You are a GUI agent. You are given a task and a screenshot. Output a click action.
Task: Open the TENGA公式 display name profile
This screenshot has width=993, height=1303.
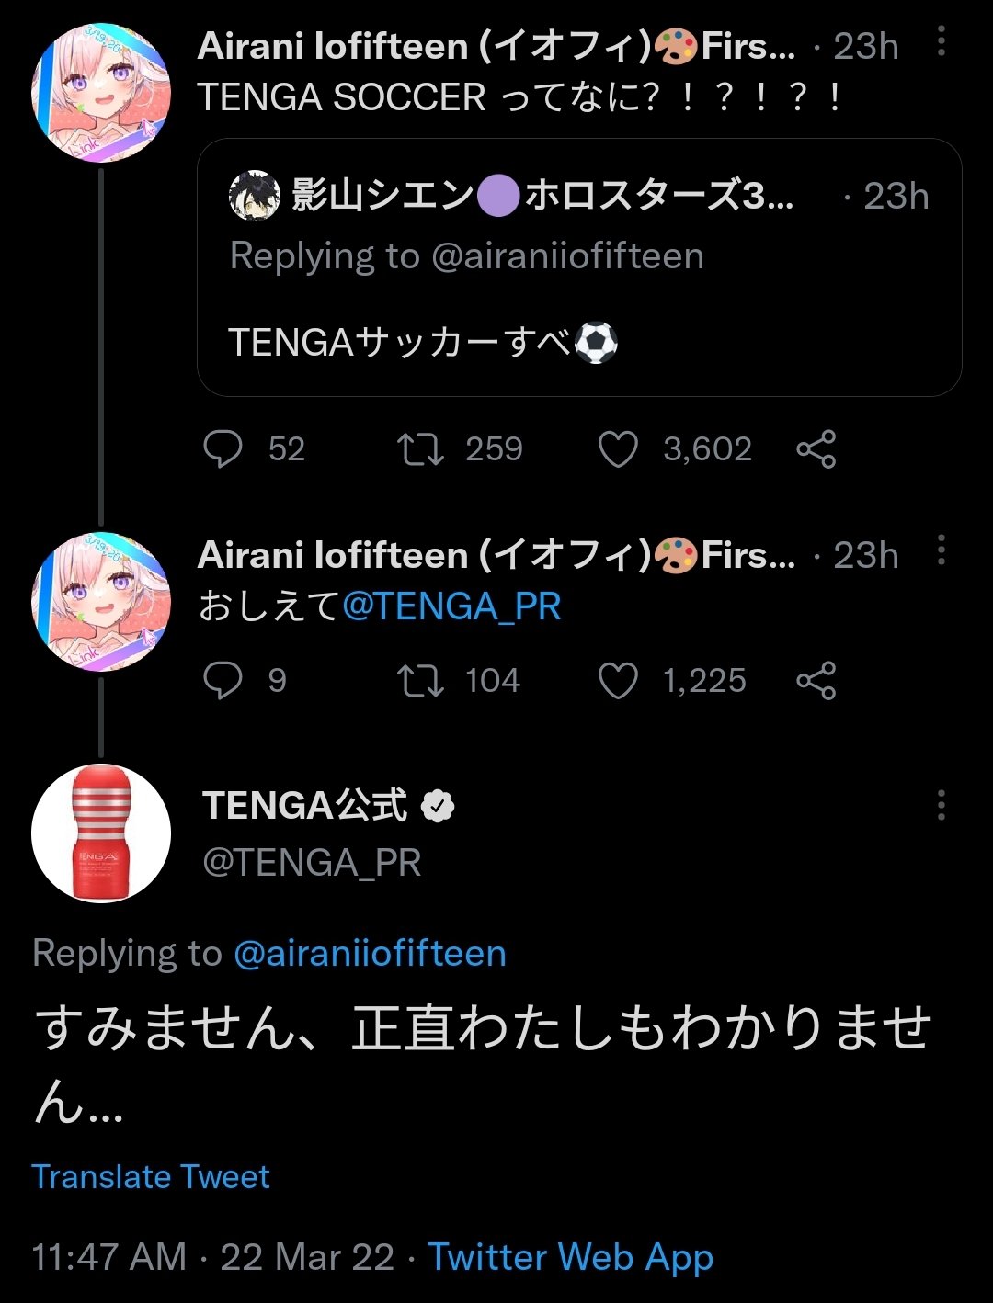click(x=305, y=806)
